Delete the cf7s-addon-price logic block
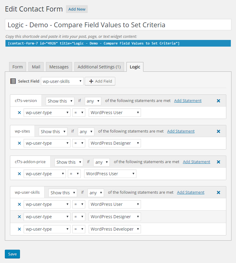Screen dimensions: 236x263 tap(218, 162)
